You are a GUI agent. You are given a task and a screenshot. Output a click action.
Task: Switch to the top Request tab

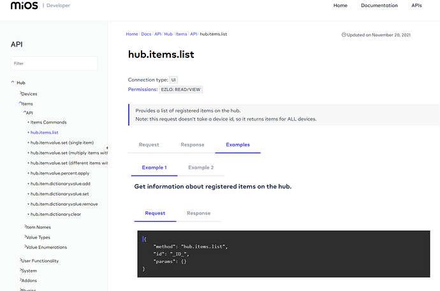click(x=149, y=145)
